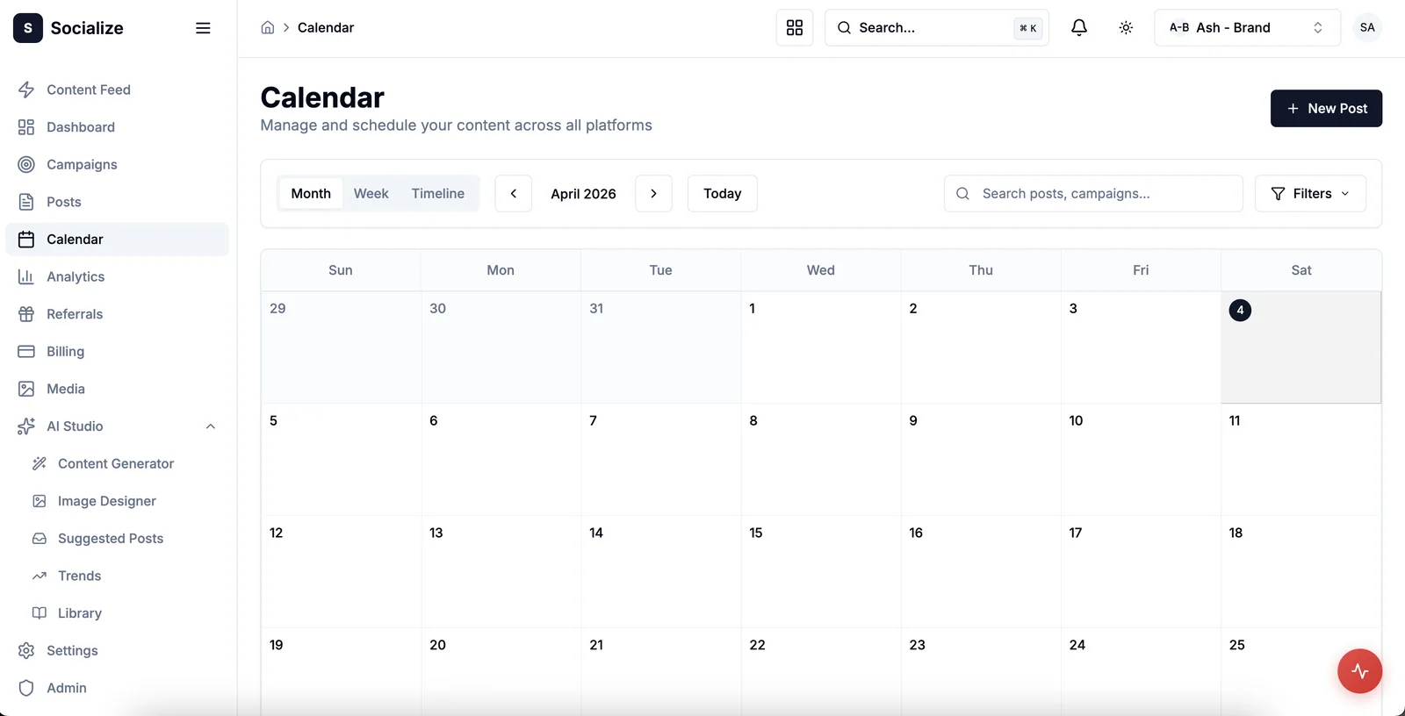The width and height of the screenshot is (1405, 716).
Task: Click the home breadcrumb icon
Action: (268, 27)
